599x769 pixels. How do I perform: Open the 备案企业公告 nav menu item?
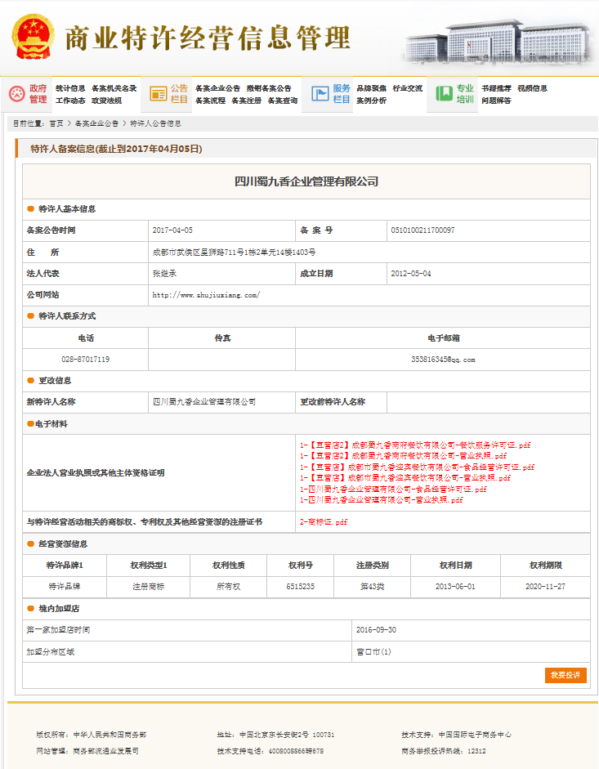[x=217, y=88]
